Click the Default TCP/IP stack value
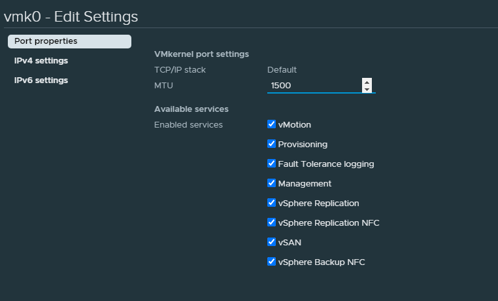This screenshot has width=498, height=301. tap(282, 70)
